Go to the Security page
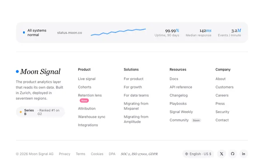264x165 pixels. [222, 112]
